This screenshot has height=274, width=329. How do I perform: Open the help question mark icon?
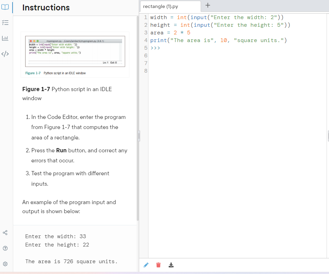coord(5,248)
